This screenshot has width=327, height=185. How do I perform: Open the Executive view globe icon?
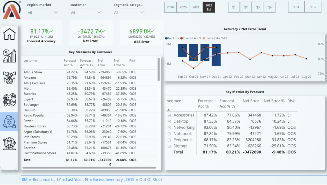point(9,144)
